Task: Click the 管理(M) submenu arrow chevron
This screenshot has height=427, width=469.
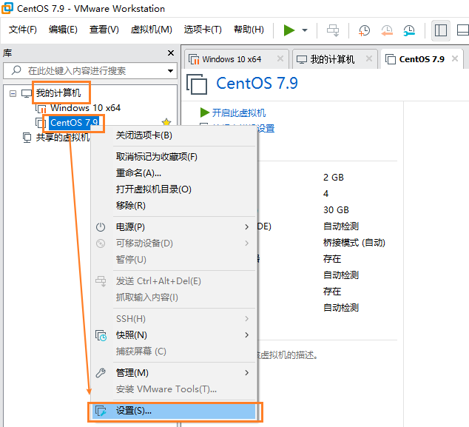Action: click(247, 373)
